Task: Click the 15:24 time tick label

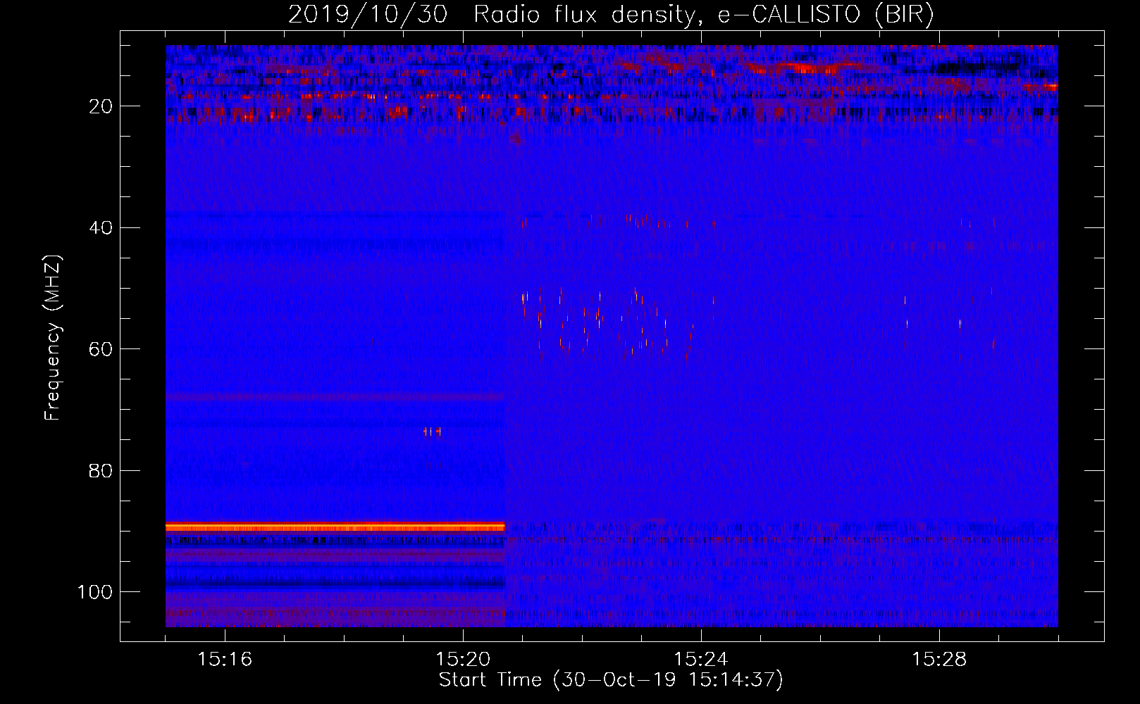Action: [x=701, y=660]
